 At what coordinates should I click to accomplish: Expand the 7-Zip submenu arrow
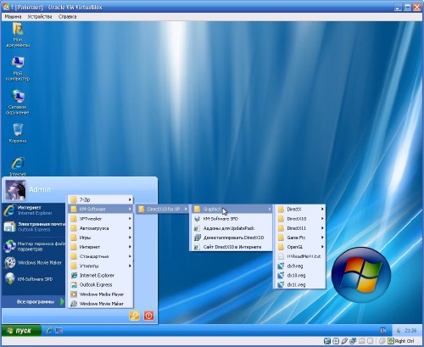(x=130, y=199)
